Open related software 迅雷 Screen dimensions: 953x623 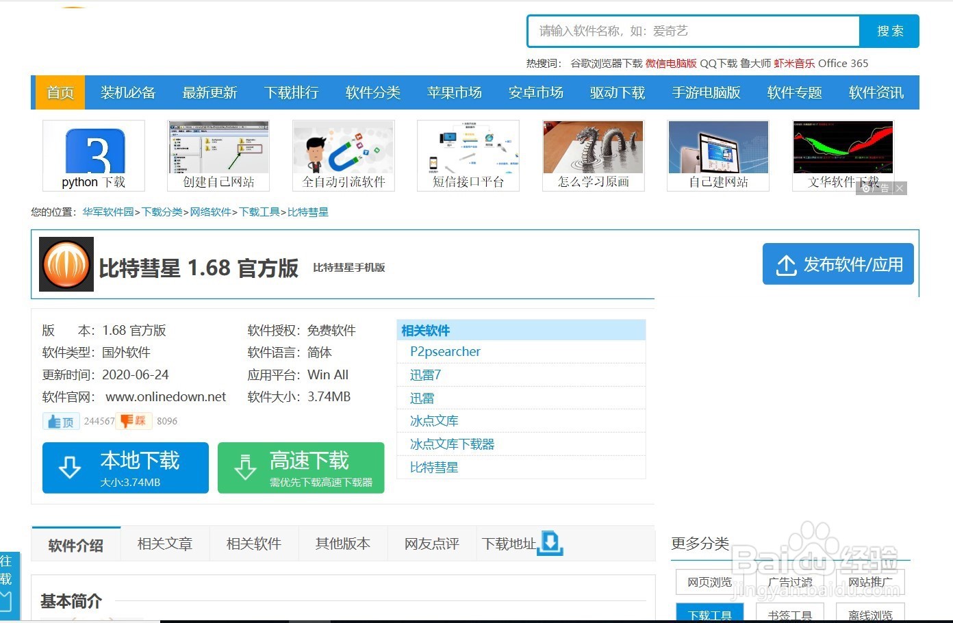click(x=422, y=398)
